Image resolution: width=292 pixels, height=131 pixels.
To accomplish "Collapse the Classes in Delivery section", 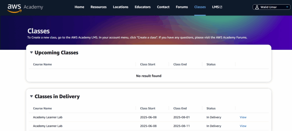I will click(31, 96).
